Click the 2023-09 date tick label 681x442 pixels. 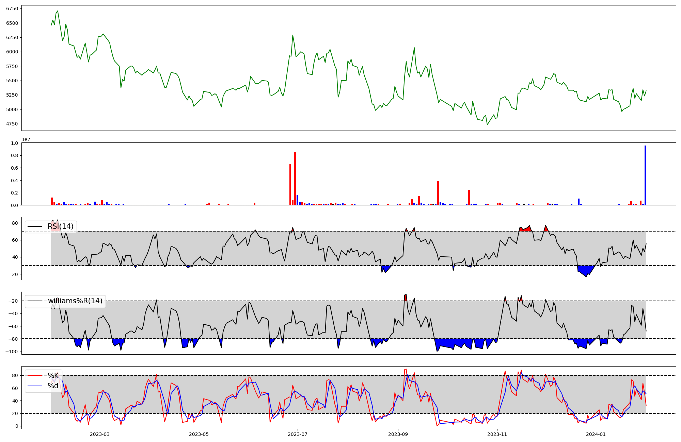tap(398, 434)
